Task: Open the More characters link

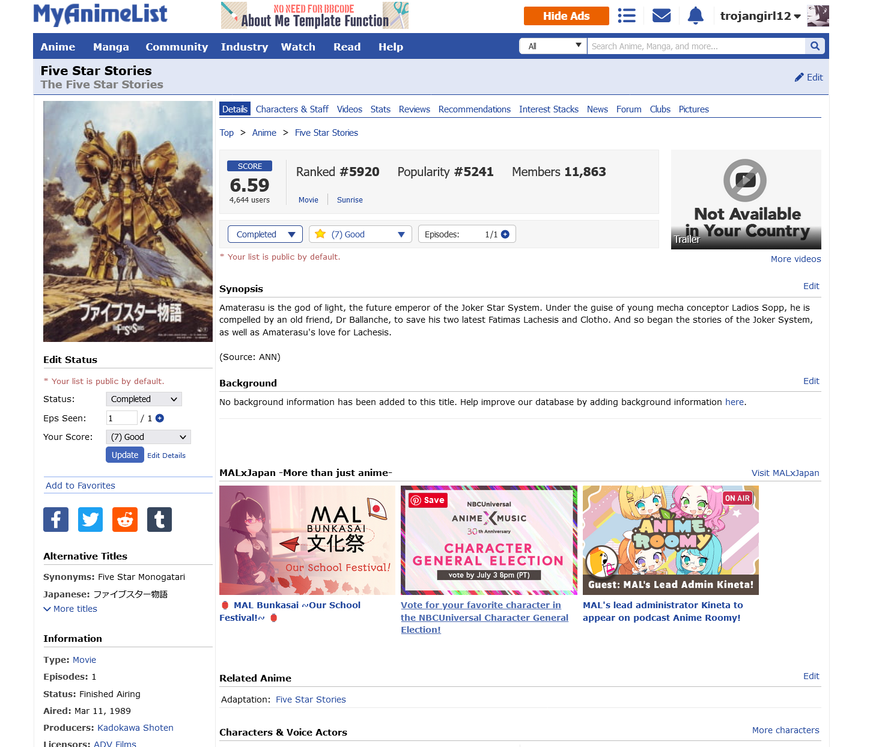Action: tap(786, 730)
